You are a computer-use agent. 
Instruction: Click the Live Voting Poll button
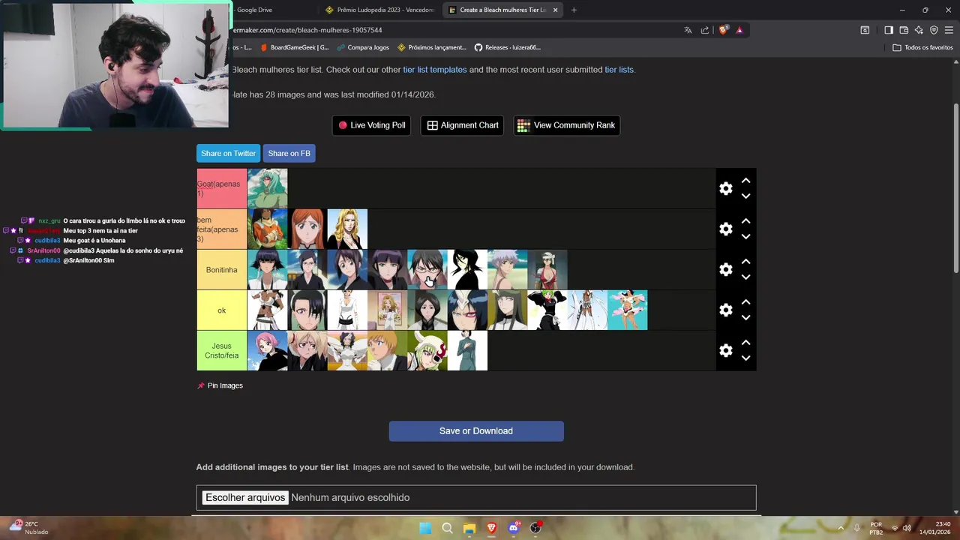(x=371, y=125)
